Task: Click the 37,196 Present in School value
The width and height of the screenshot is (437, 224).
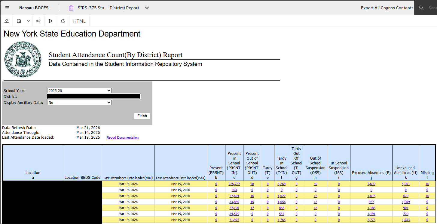Action: [234, 208]
